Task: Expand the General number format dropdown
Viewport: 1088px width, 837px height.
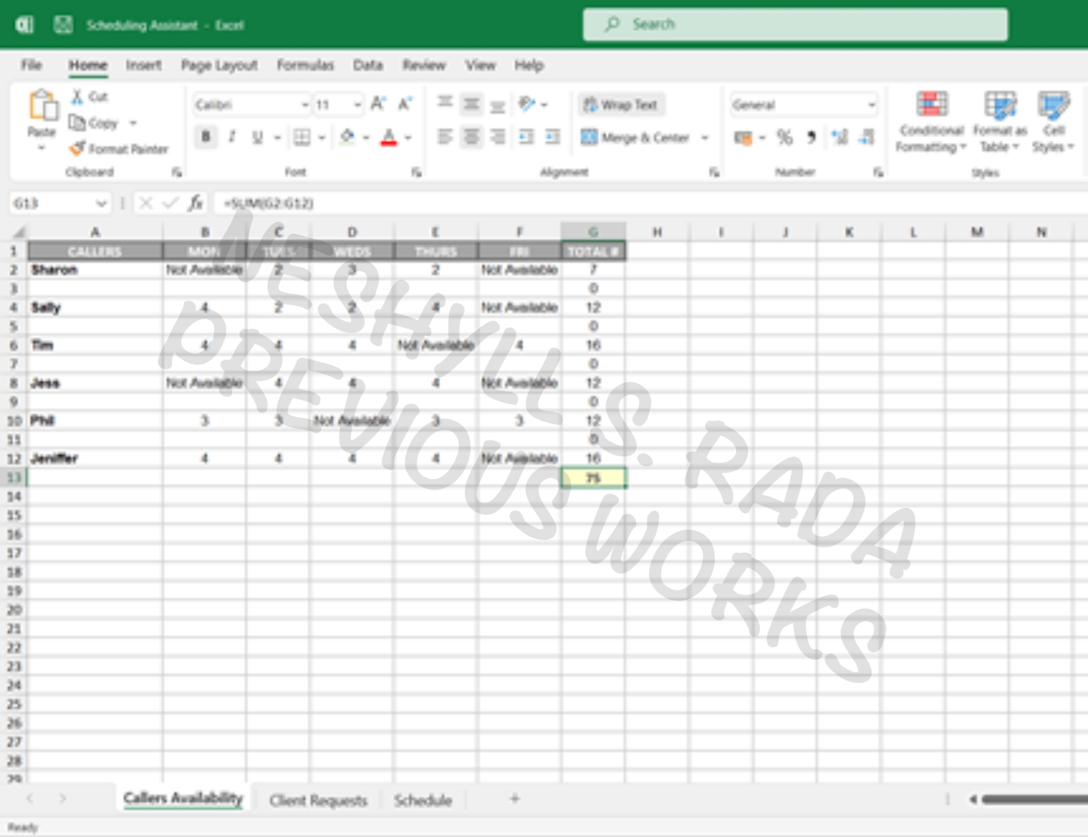Action: point(871,105)
